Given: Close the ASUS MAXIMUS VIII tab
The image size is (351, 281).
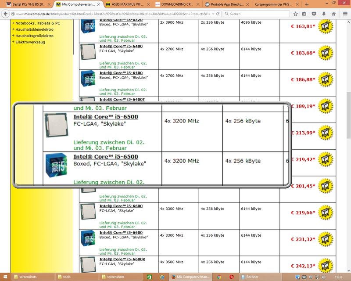Looking at the screenshot, I should [148, 4].
